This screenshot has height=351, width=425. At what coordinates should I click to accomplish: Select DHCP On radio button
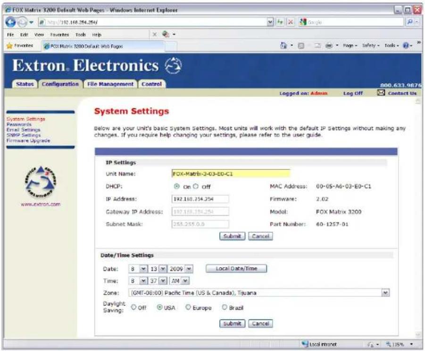pyautogui.click(x=177, y=186)
